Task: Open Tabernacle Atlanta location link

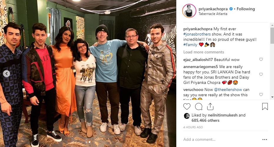Action: point(213,14)
